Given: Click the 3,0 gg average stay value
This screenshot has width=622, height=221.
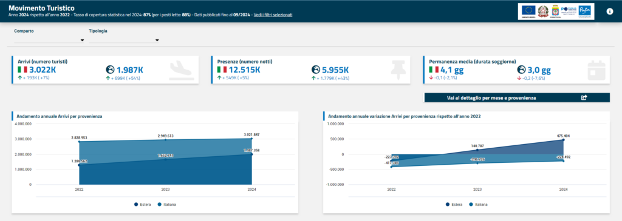Looking at the screenshot, I should [x=539, y=70].
